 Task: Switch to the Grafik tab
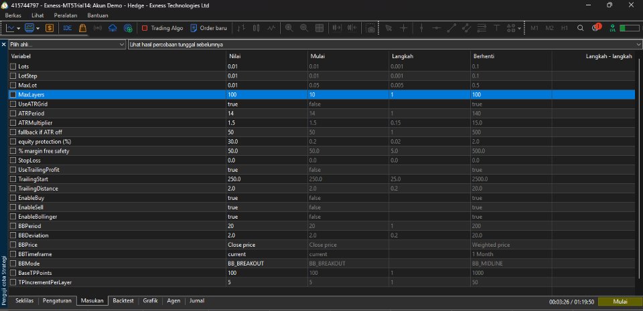coord(151,301)
